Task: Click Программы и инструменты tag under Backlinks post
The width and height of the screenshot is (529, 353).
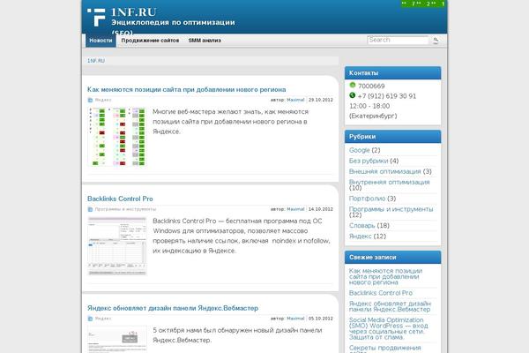Action: pos(125,209)
